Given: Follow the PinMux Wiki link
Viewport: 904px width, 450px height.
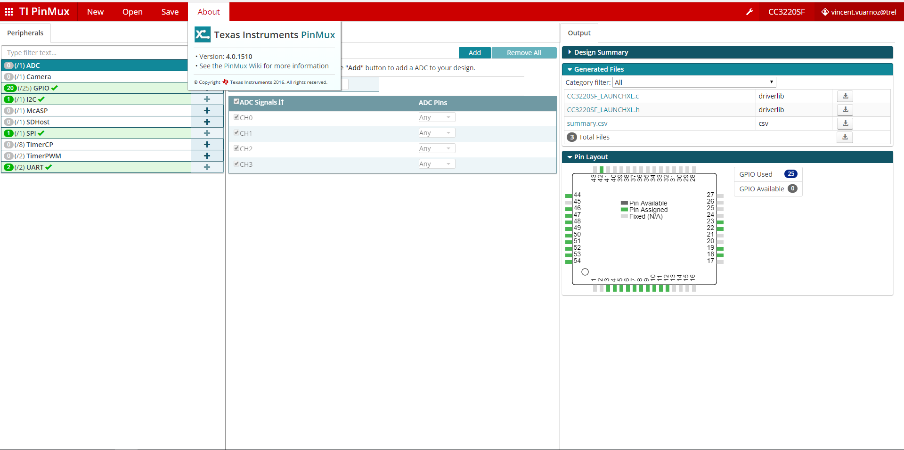Looking at the screenshot, I should (x=243, y=66).
